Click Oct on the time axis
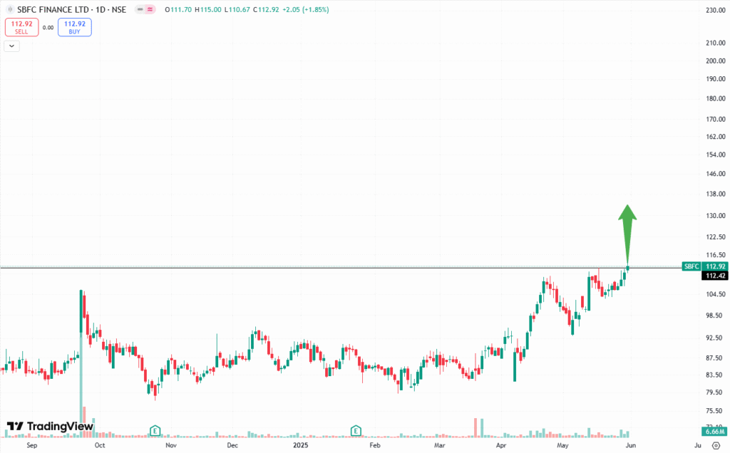 [100, 446]
